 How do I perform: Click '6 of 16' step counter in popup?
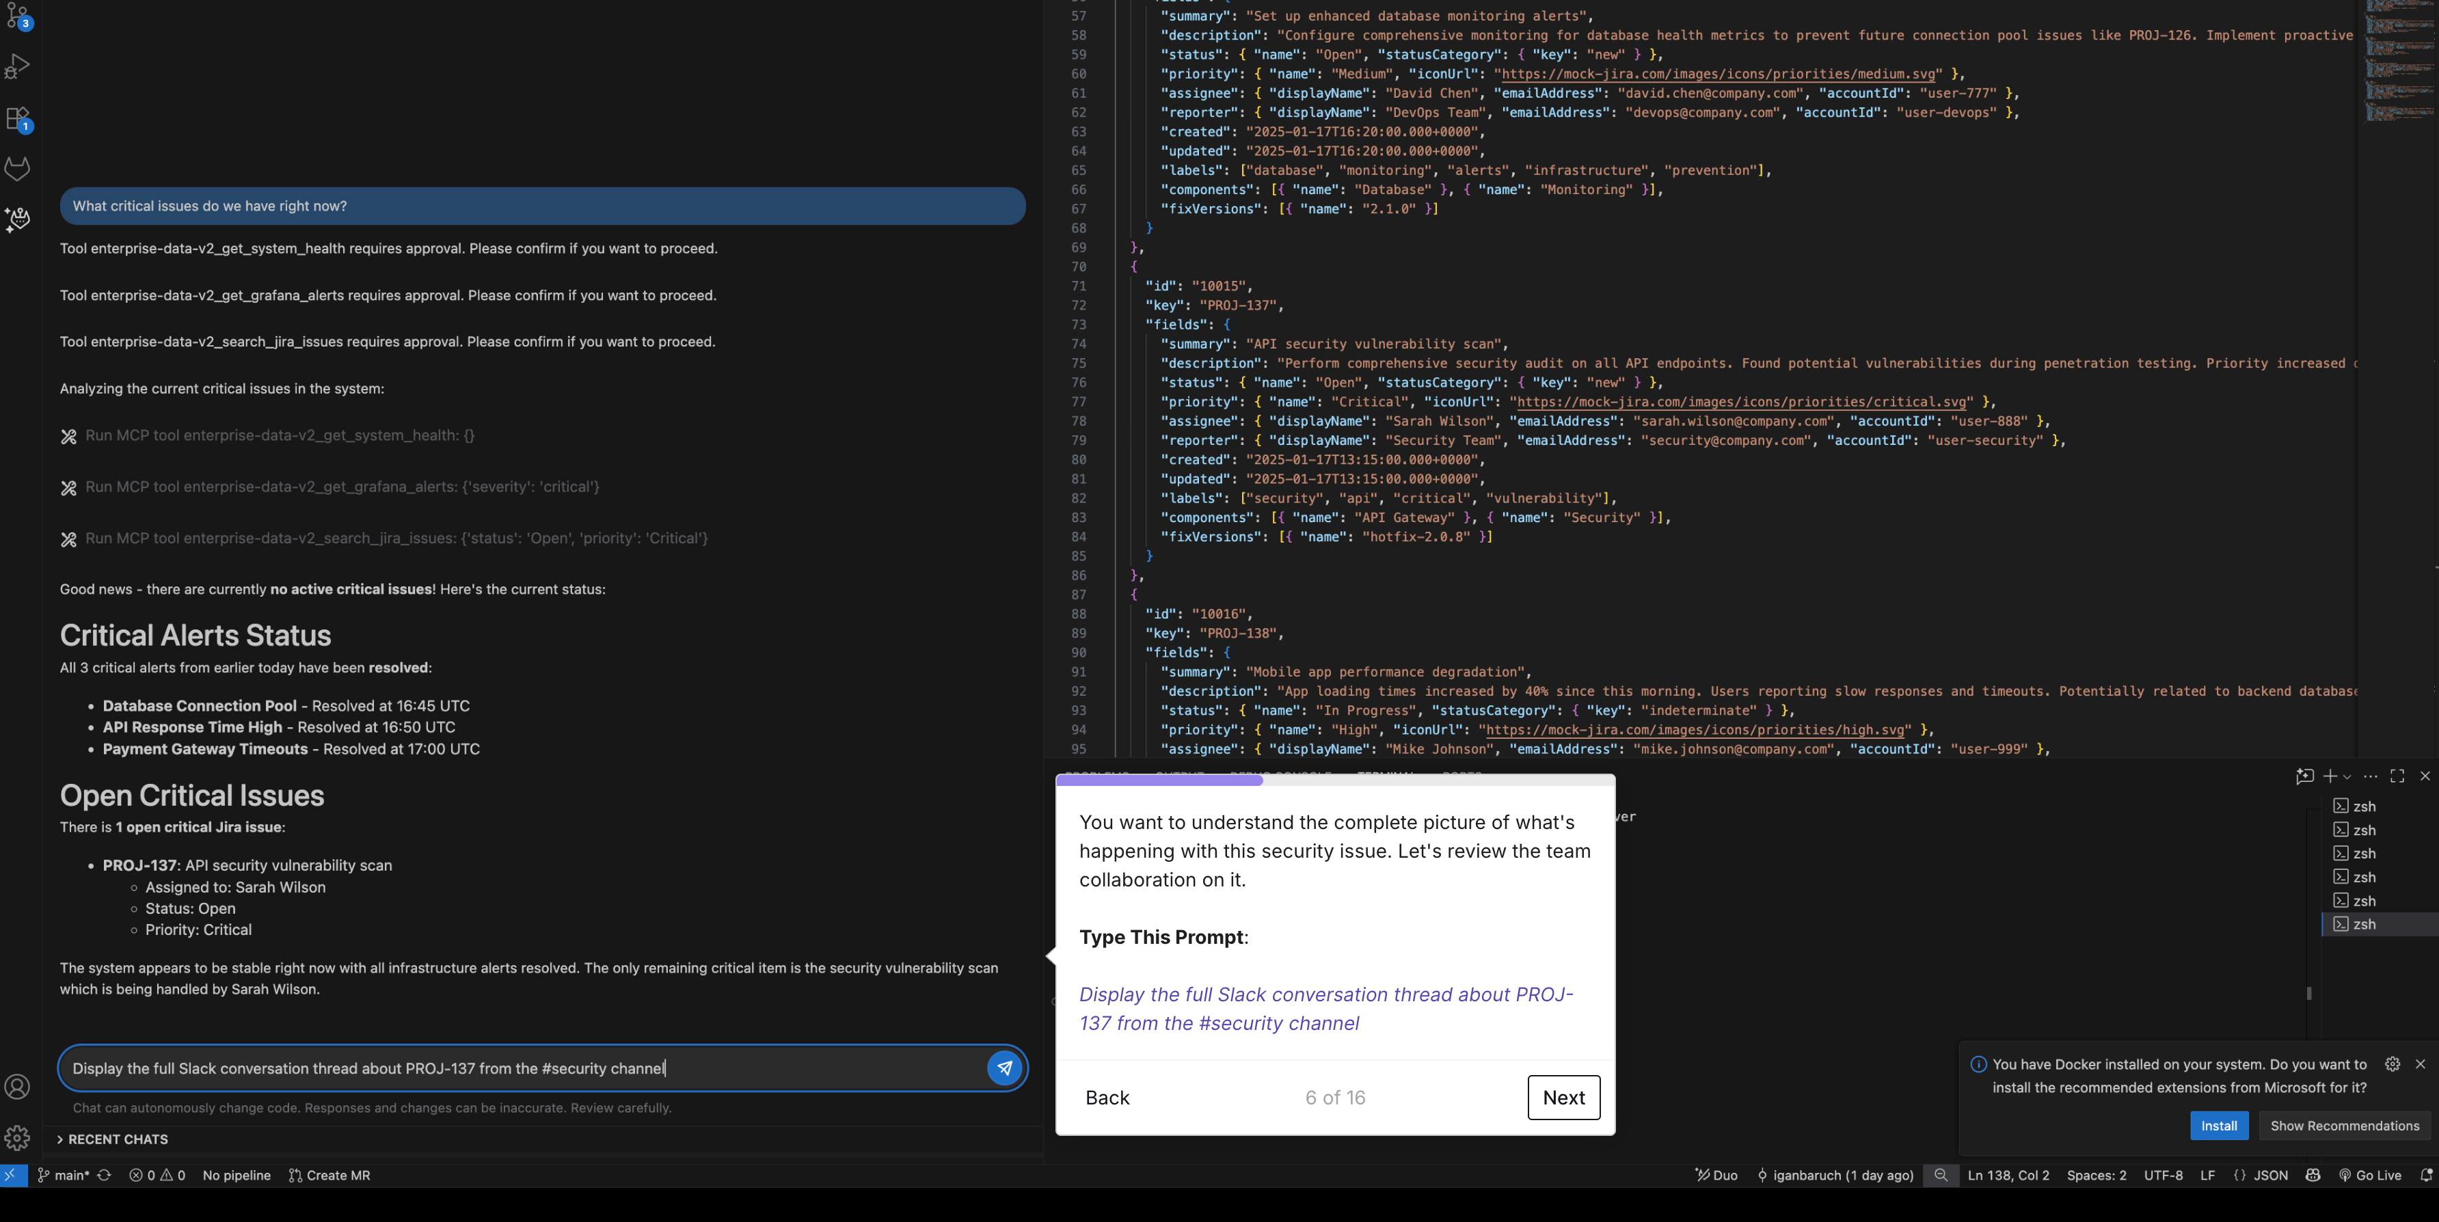[x=1335, y=1097]
